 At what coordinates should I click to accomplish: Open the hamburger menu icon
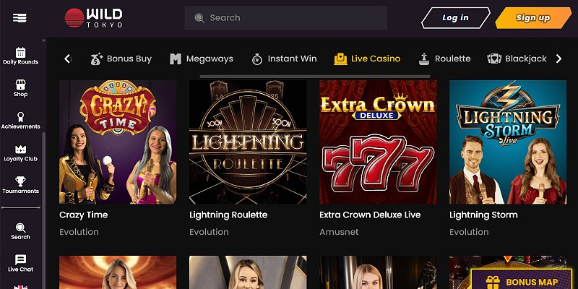20,17
